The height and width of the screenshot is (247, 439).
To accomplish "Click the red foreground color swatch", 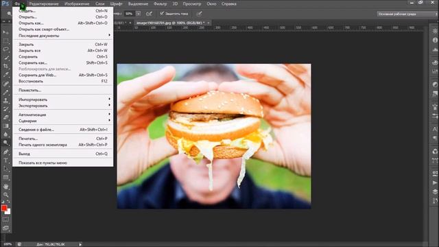I will [4, 208].
